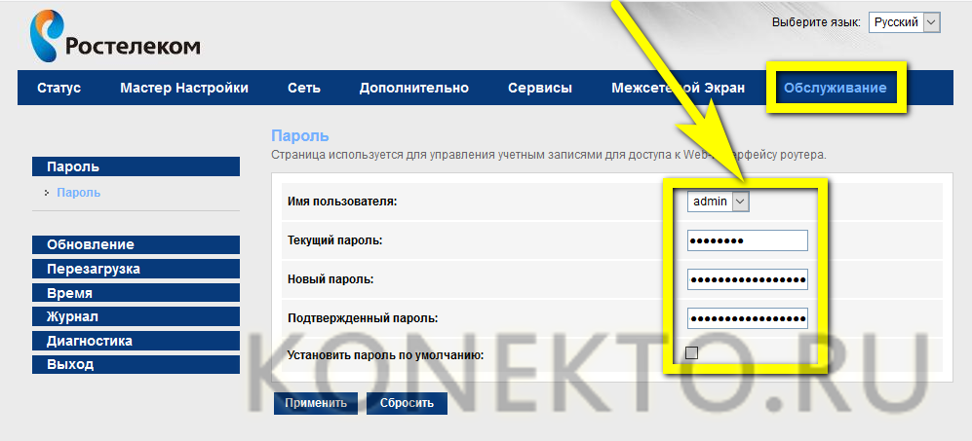Screen dimensions: 972x441
Task: Click the Rostelecom logo
Action: 115,37
